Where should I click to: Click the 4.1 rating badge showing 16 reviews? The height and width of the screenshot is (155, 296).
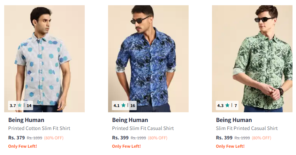pyautogui.click(x=124, y=105)
